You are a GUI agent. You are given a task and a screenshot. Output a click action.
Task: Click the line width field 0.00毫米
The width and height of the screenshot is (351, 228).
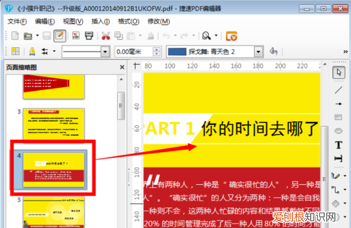[133, 52]
